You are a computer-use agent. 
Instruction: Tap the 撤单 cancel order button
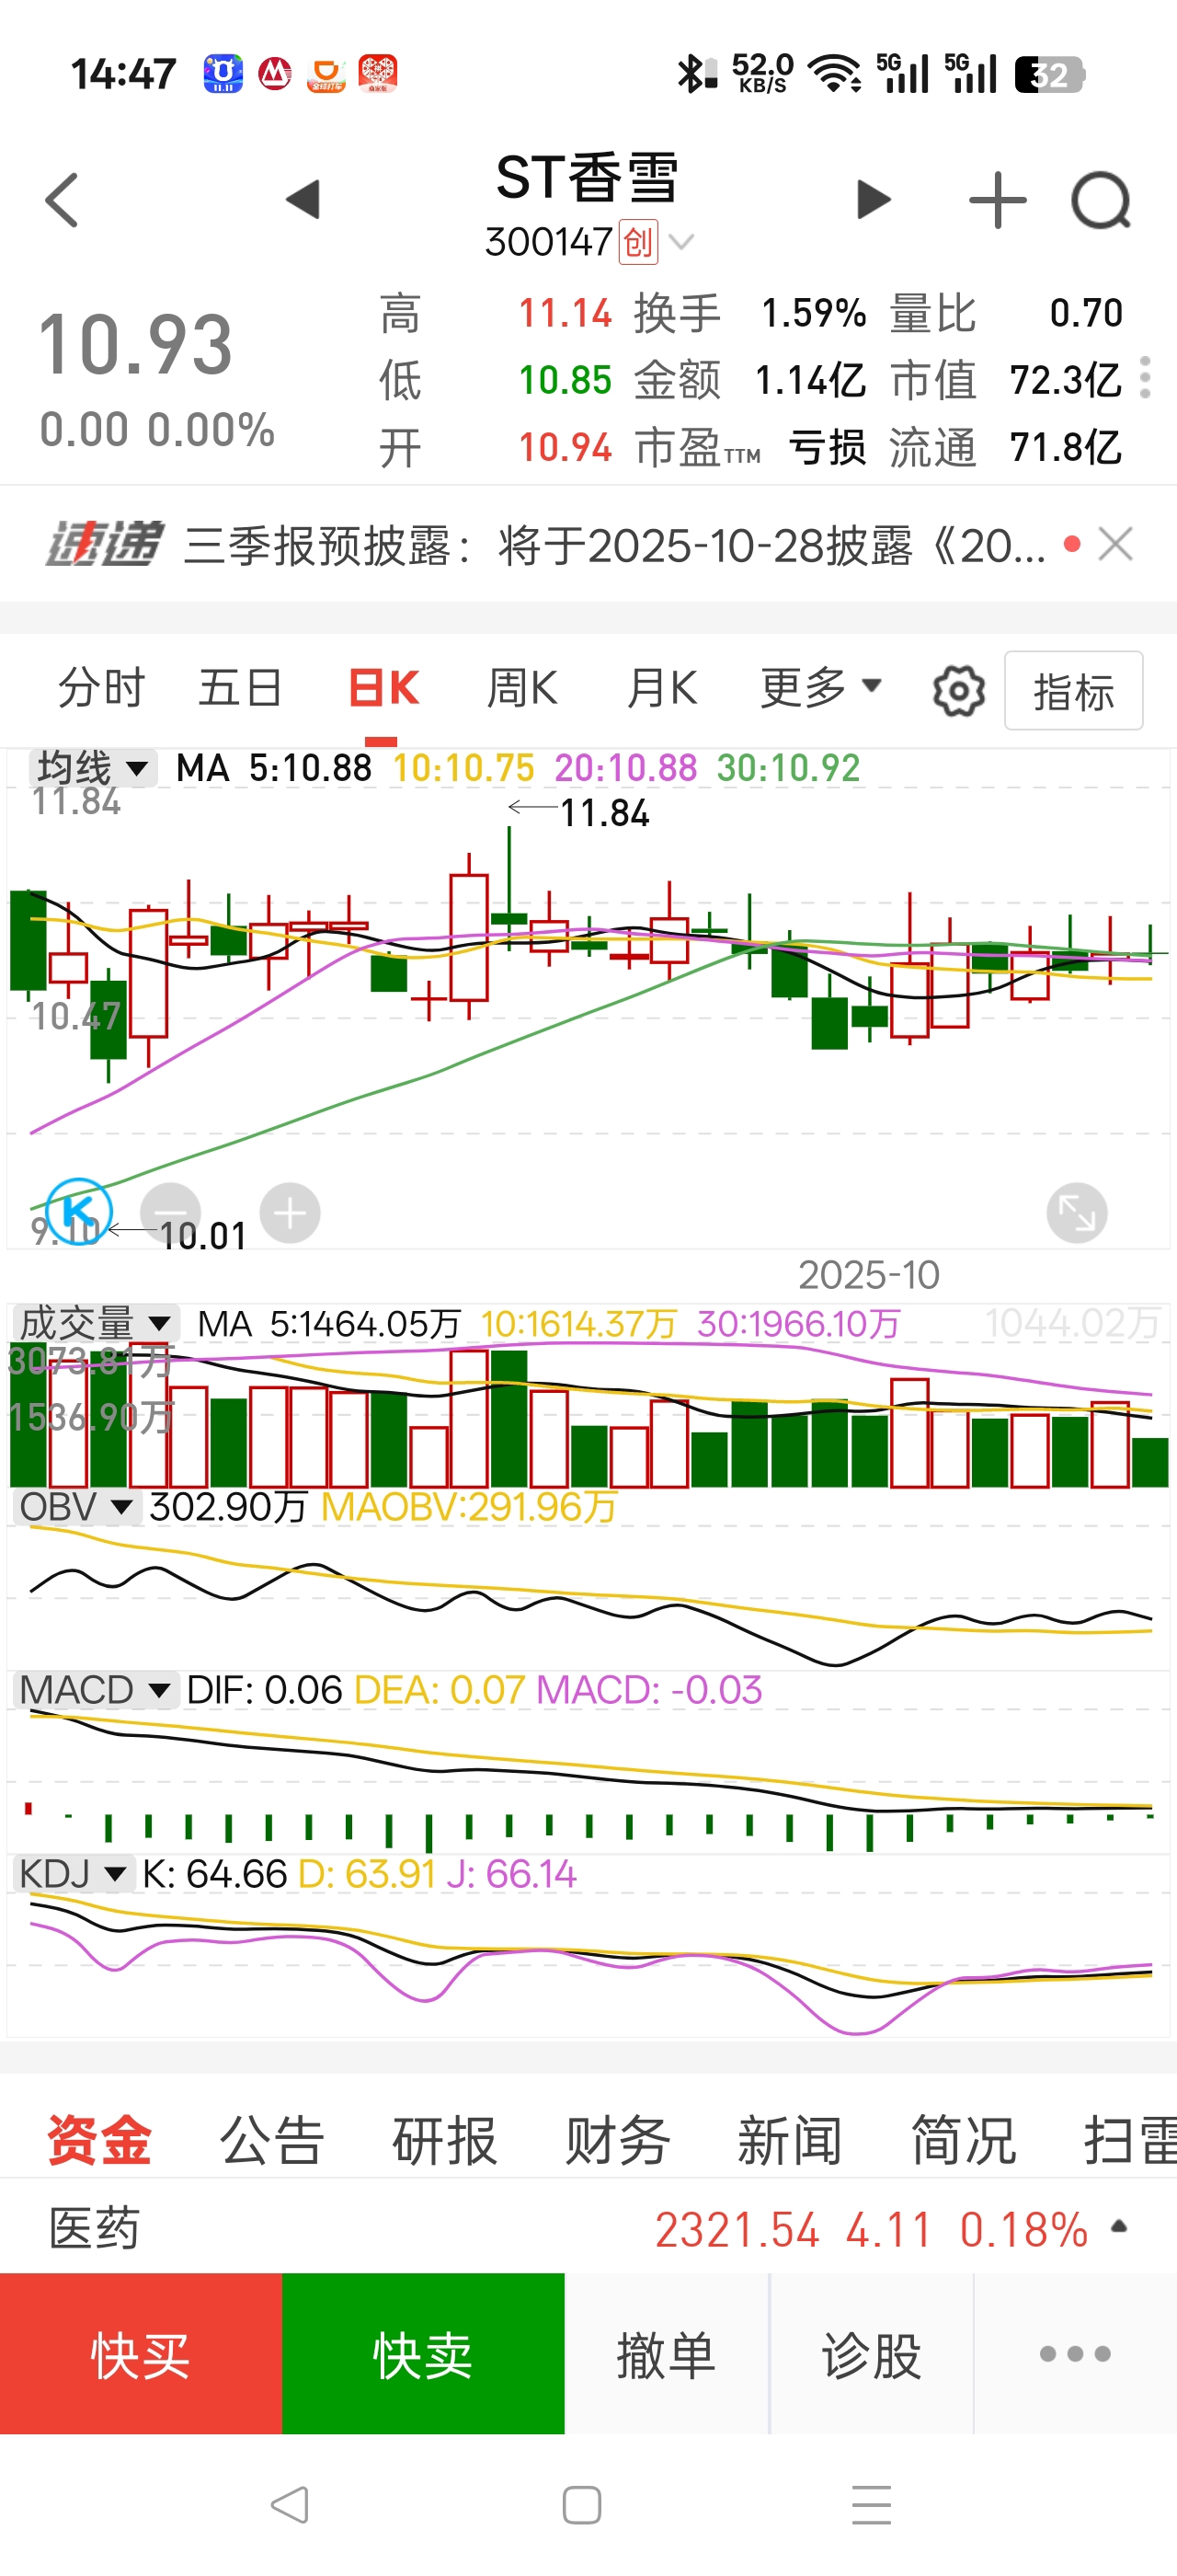[667, 2353]
